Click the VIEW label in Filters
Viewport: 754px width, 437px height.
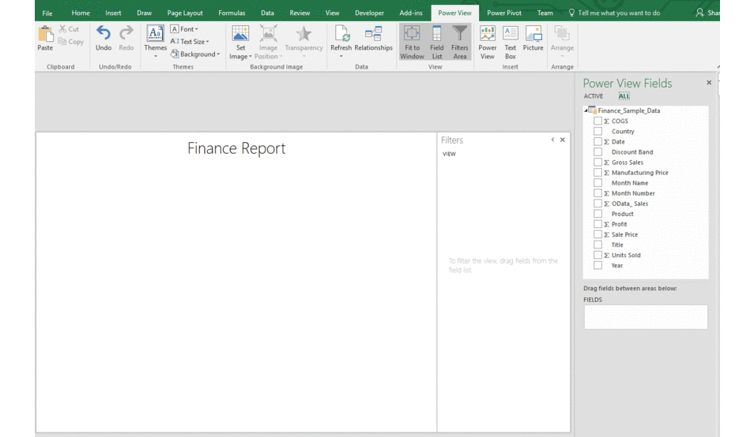pos(449,154)
